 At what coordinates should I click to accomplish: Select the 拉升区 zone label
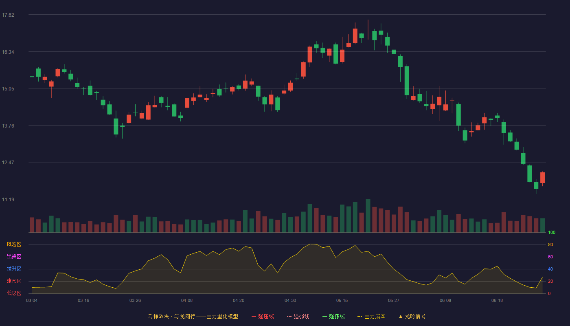tap(14, 269)
